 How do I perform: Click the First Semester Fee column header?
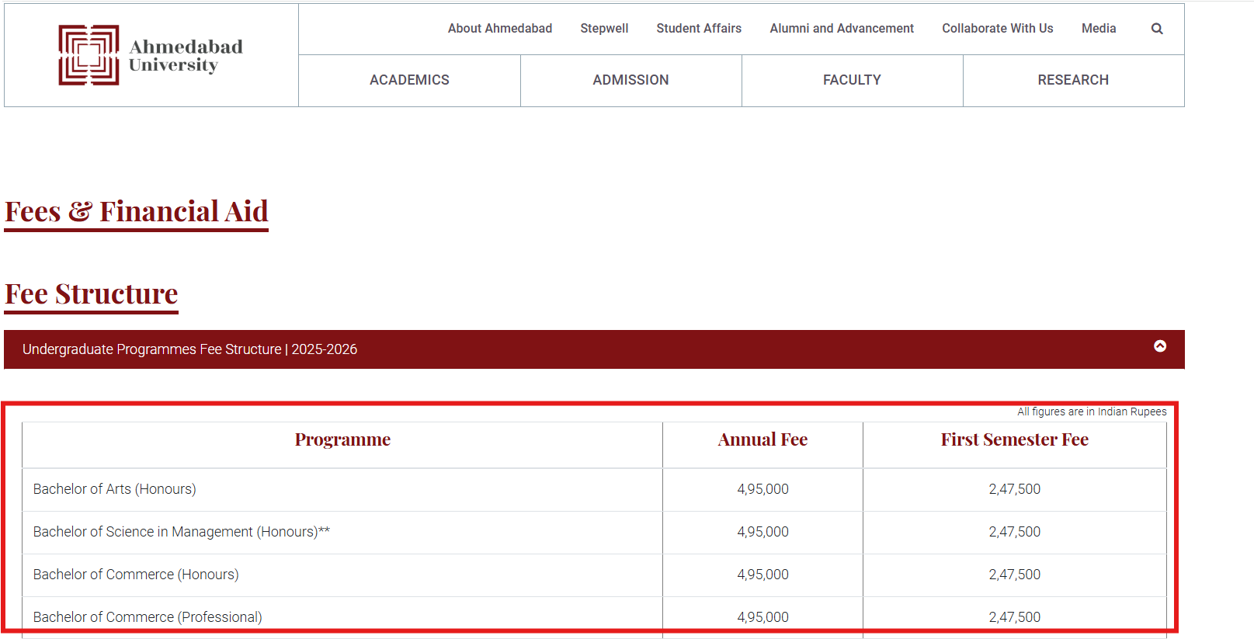point(1015,439)
